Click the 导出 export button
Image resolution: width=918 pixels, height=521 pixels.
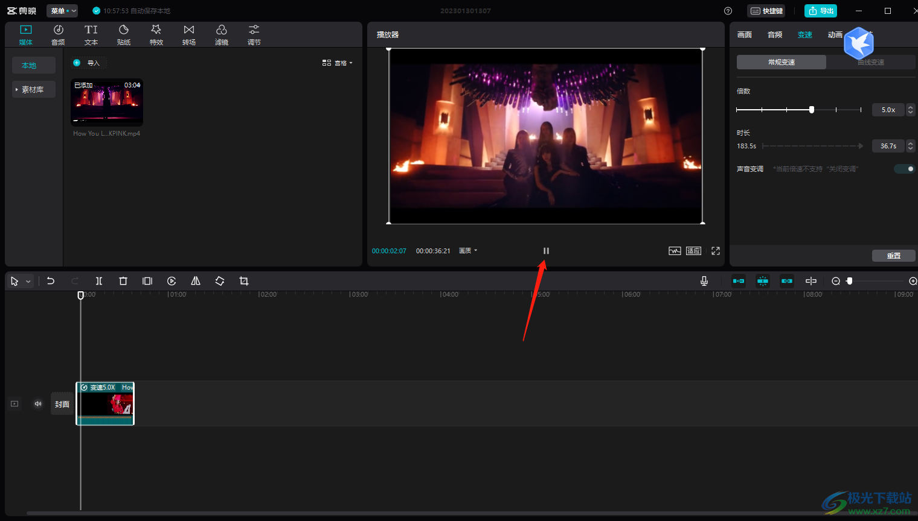click(x=821, y=11)
